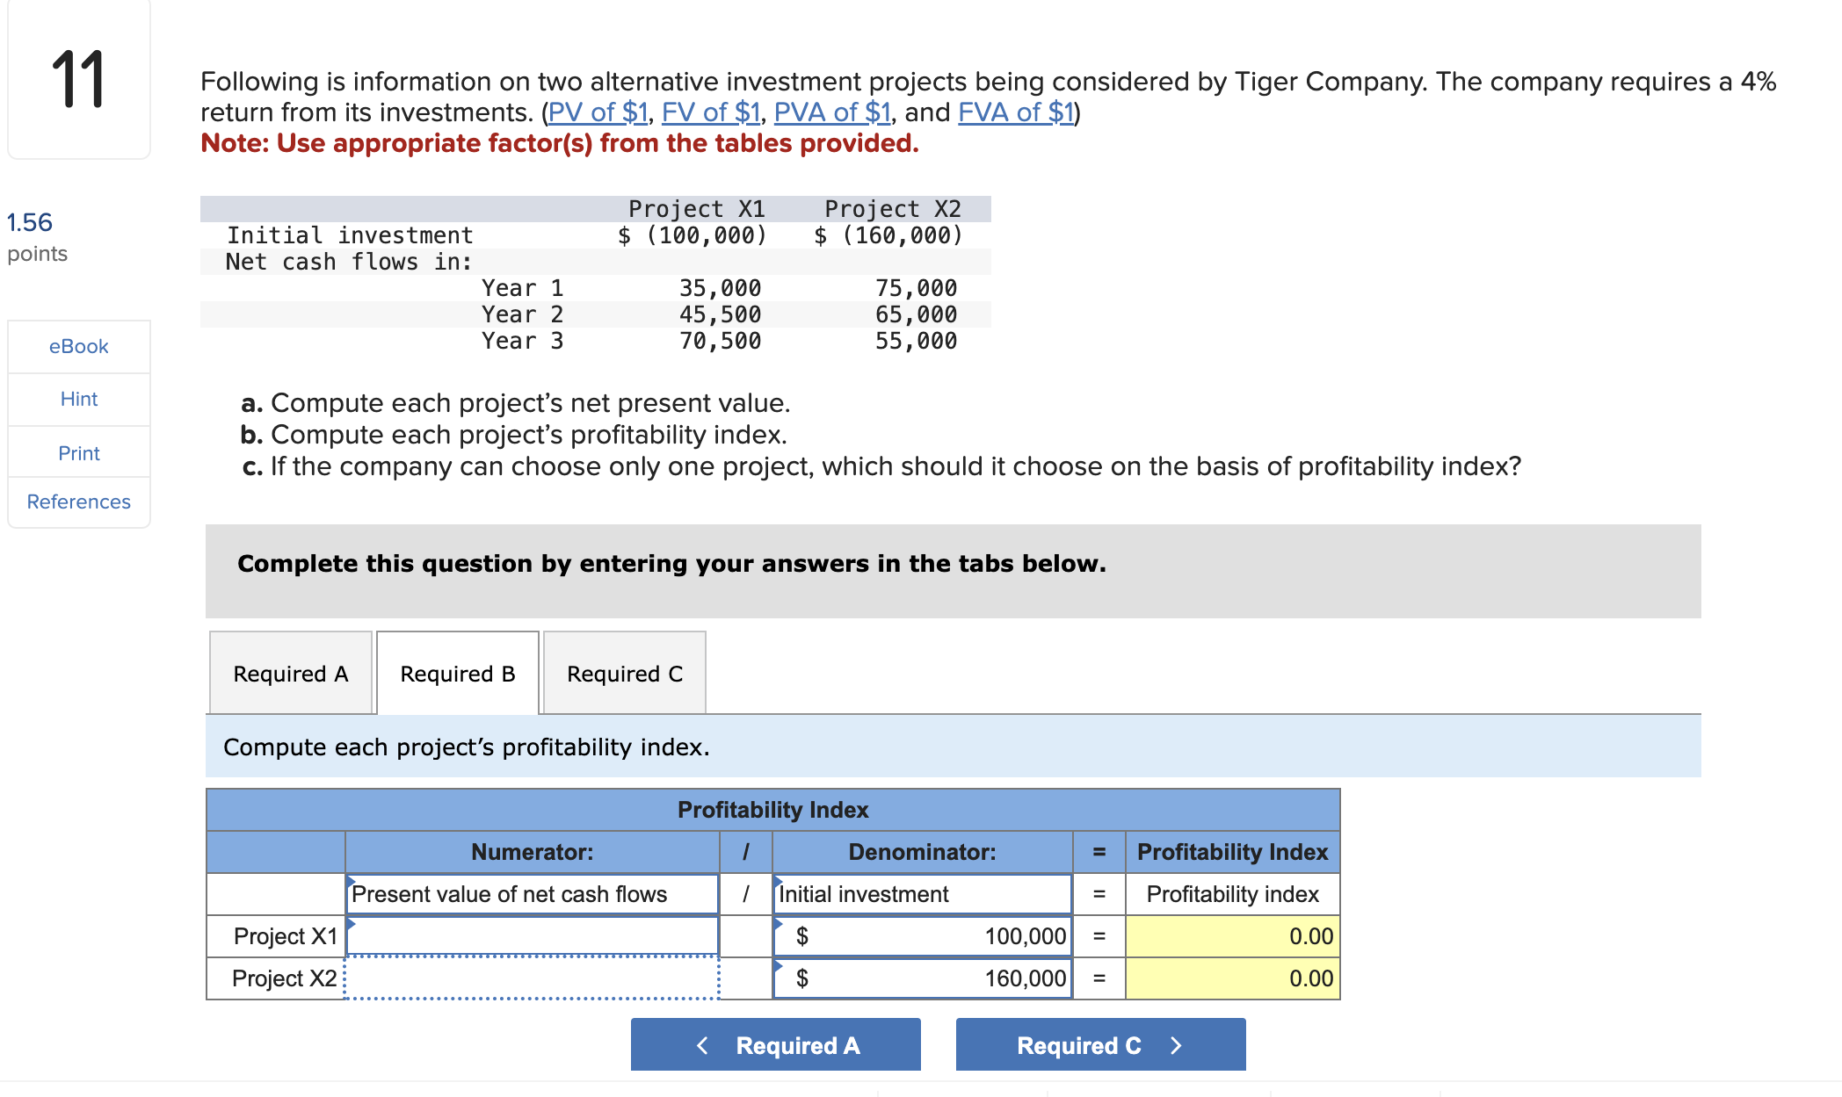Open the eBook resource
Viewport: 1842px width, 1097px height.
[78, 346]
